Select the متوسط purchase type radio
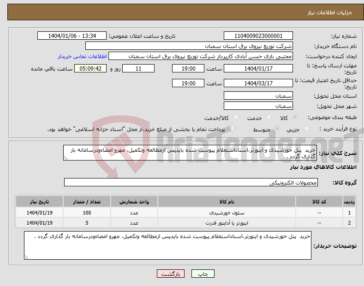This screenshot has width=364, height=286. pyautogui.click(x=277, y=129)
